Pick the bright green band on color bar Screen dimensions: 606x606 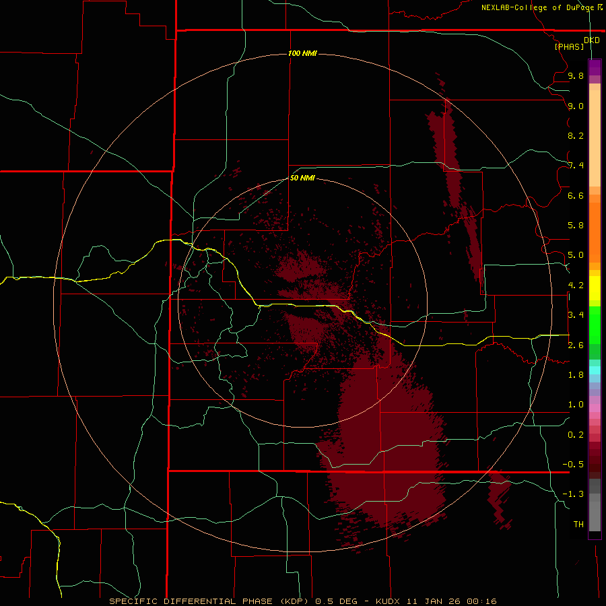pos(595,325)
